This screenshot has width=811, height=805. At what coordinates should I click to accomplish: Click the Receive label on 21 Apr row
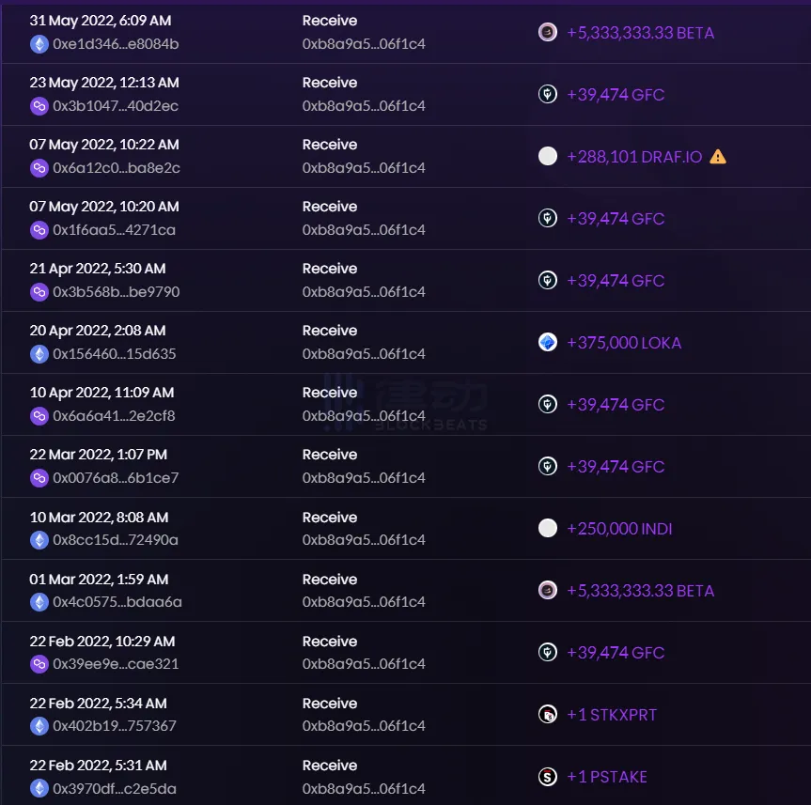[x=328, y=268]
